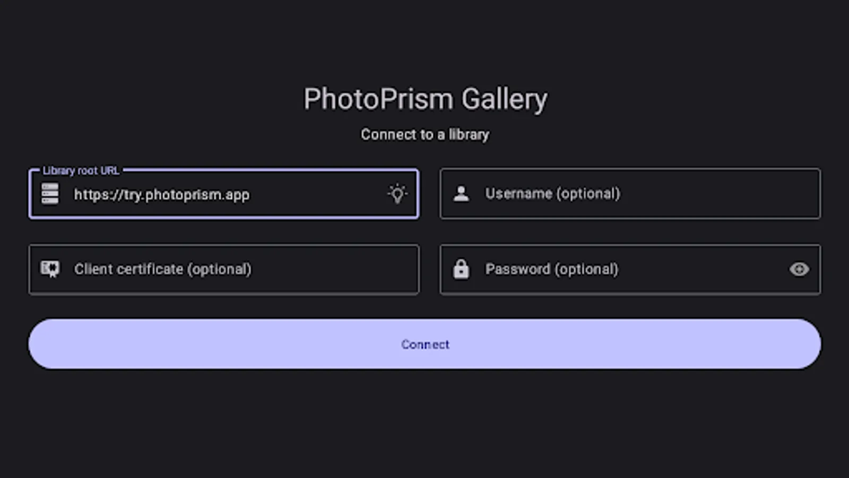Click the server icon in the URL field

(50, 194)
